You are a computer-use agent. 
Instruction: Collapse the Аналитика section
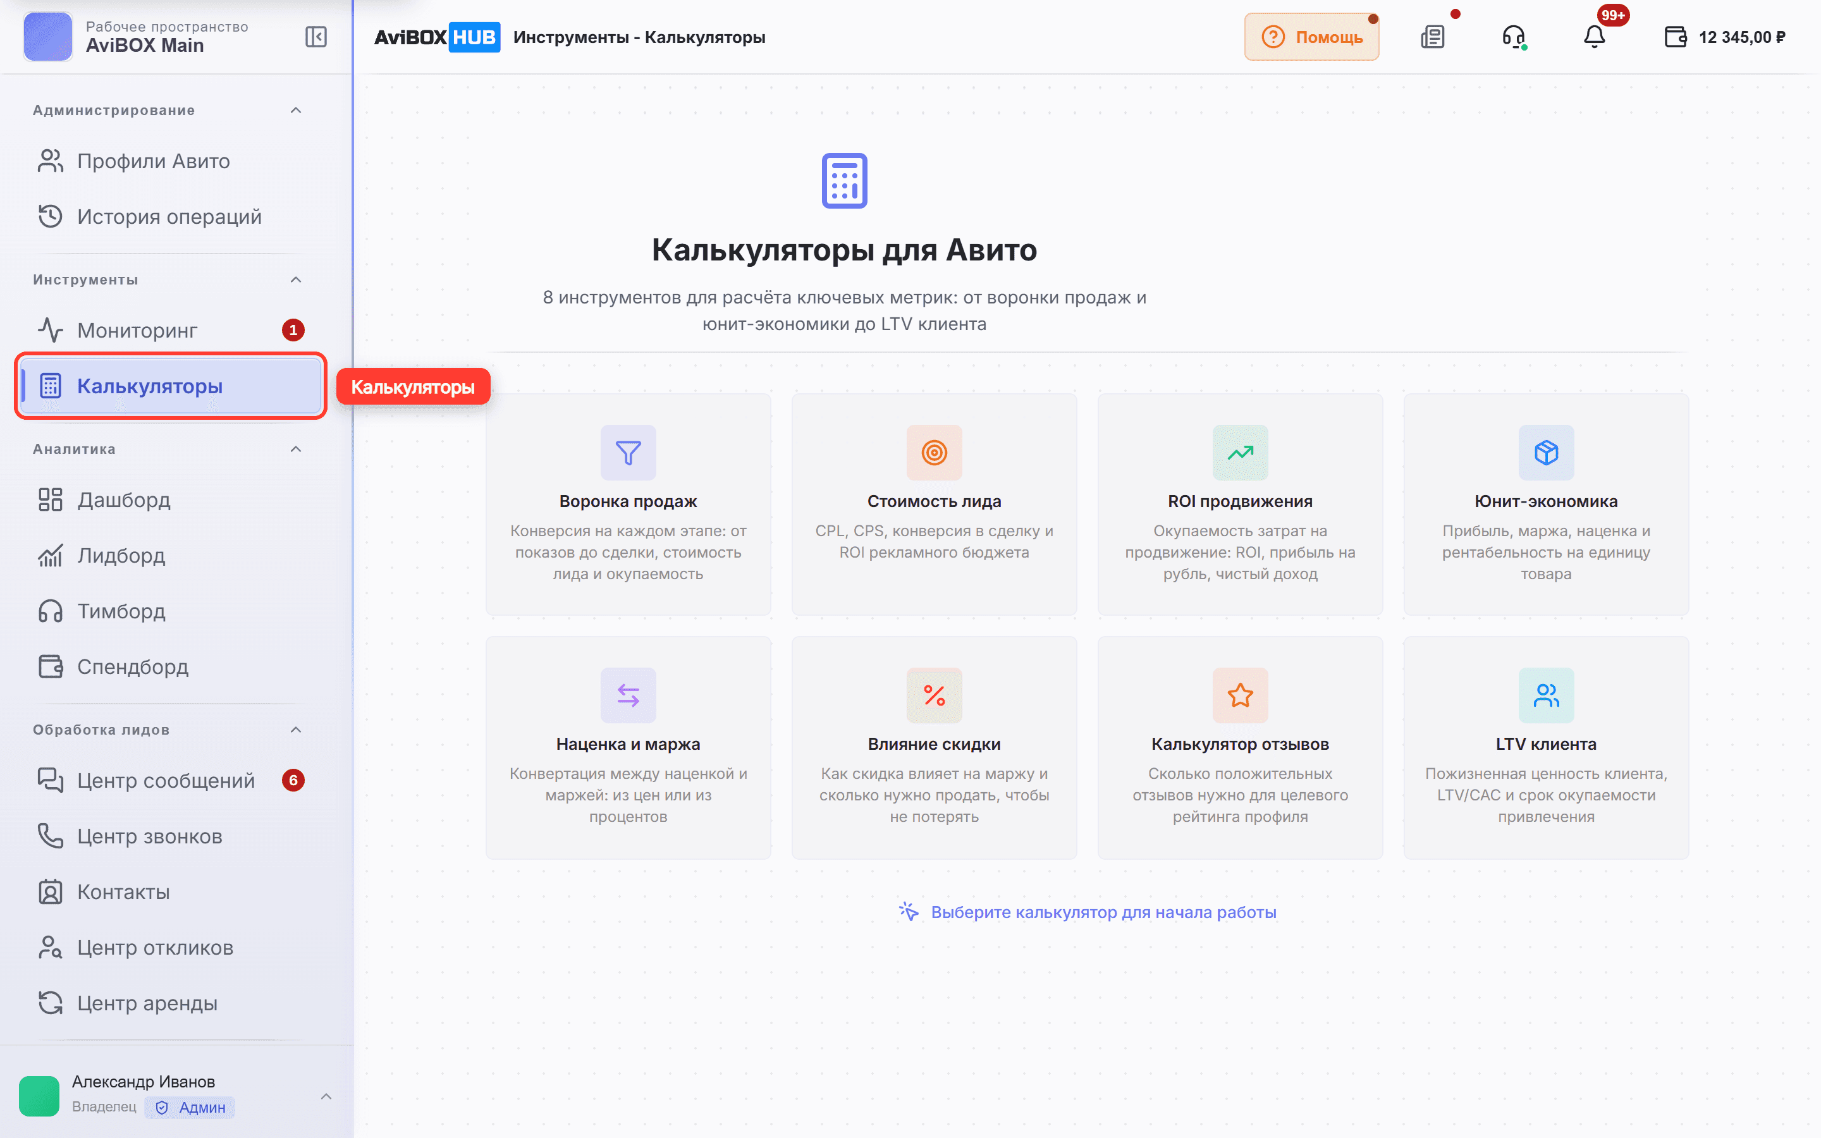(x=296, y=450)
